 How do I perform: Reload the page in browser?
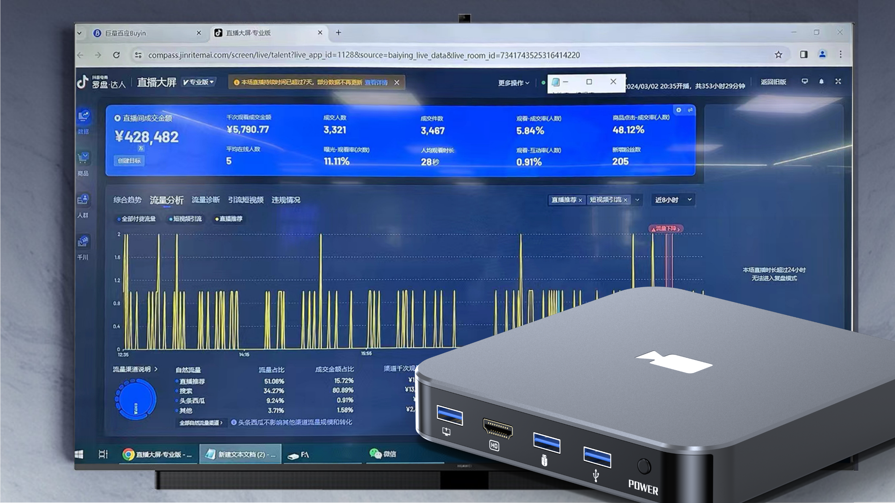click(x=116, y=55)
